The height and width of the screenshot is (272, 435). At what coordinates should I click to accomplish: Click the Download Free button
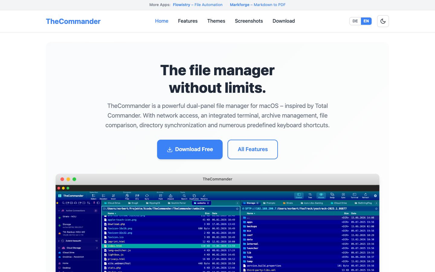pos(190,149)
